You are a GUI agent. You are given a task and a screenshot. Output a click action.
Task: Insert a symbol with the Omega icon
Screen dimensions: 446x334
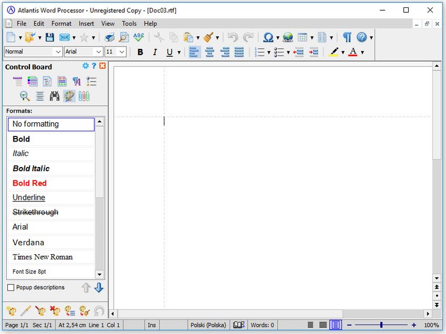[x=268, y=37]
